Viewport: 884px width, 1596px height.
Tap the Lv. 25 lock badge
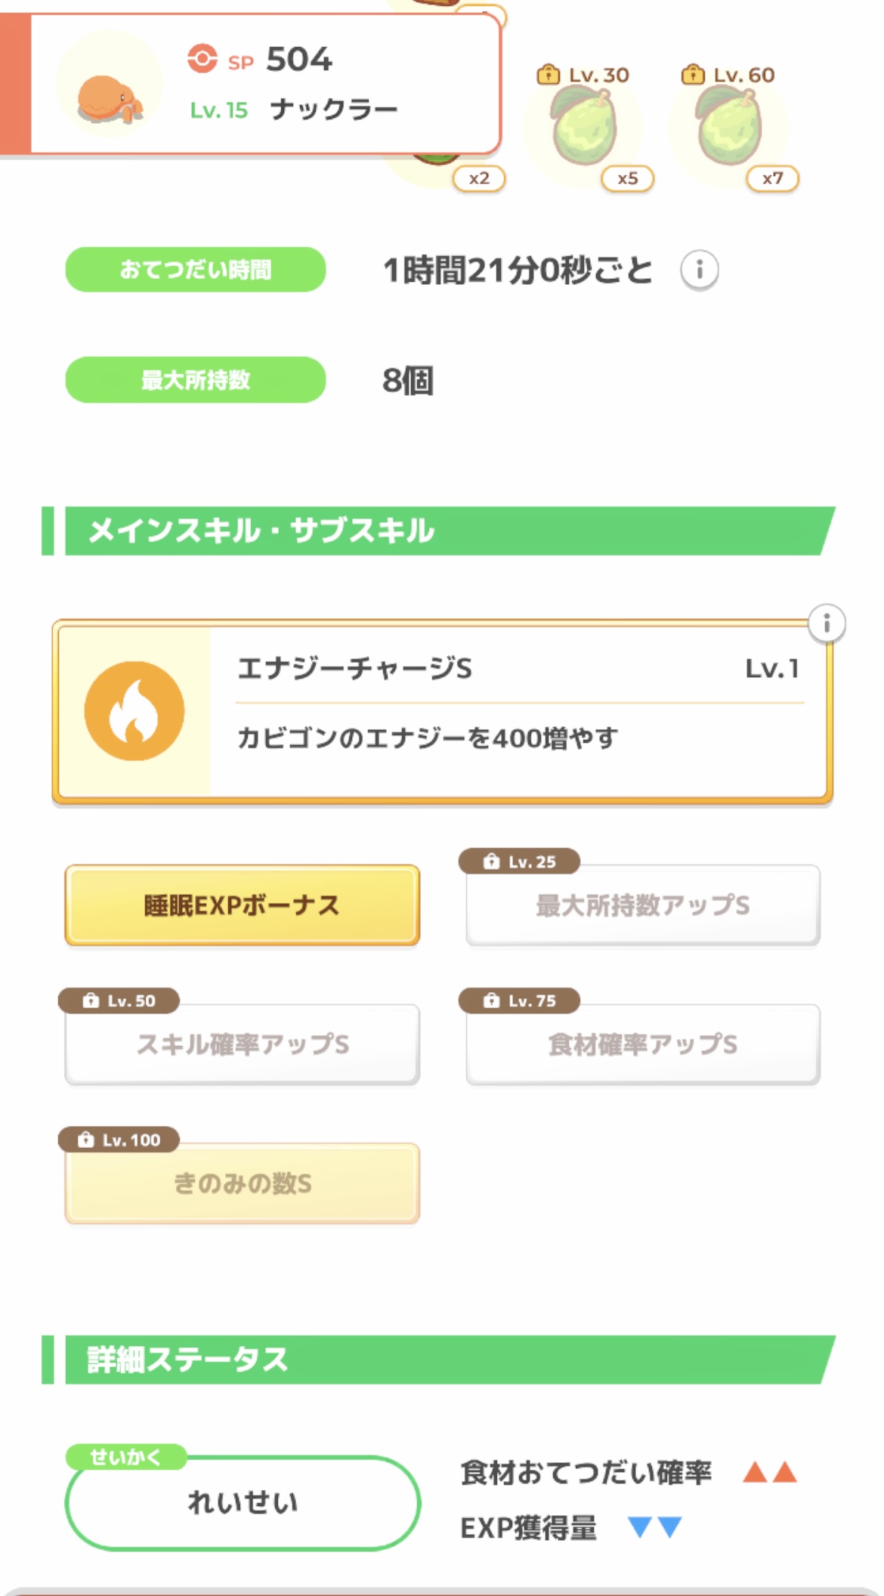pyautogui.click(x=520, y=861)
